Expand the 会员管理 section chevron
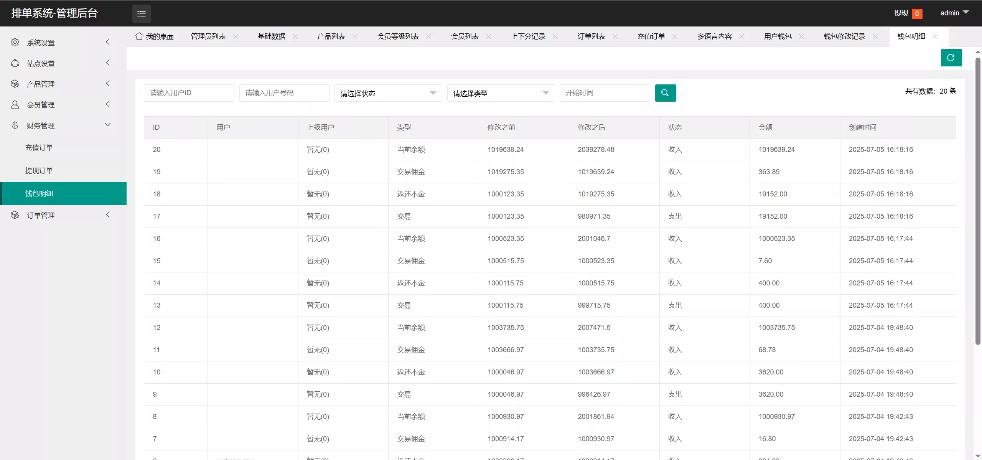 coord(108,104)
